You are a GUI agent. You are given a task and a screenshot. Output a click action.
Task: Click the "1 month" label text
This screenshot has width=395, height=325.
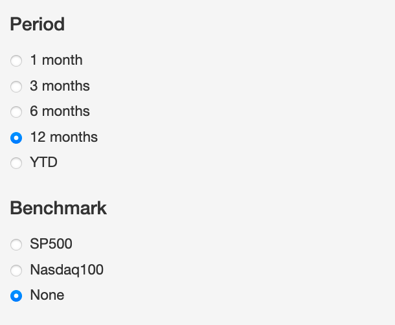56,60
